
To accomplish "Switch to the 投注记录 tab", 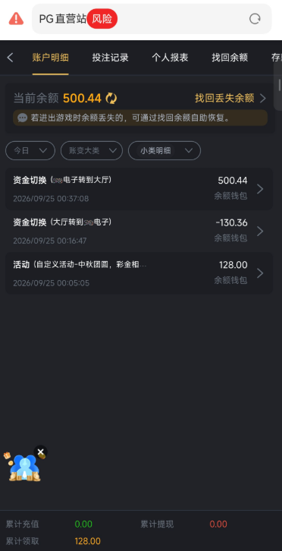I will point(110,58).
